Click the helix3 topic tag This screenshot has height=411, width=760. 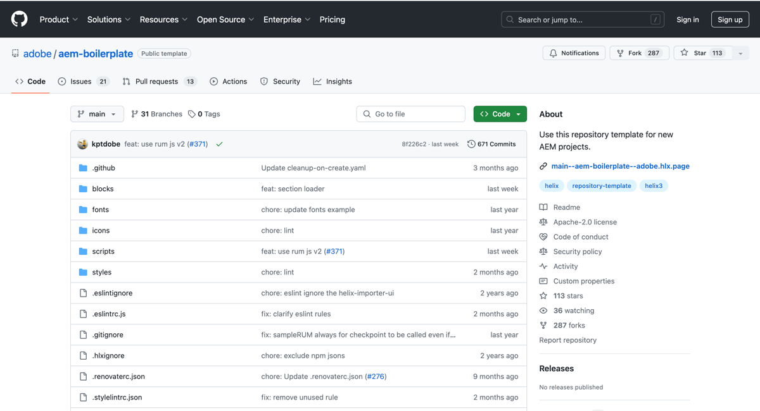(654, 185)
